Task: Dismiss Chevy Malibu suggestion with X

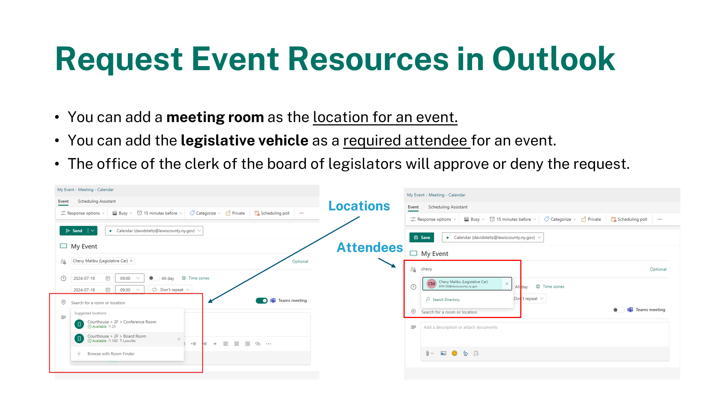Action: point(507,284)
